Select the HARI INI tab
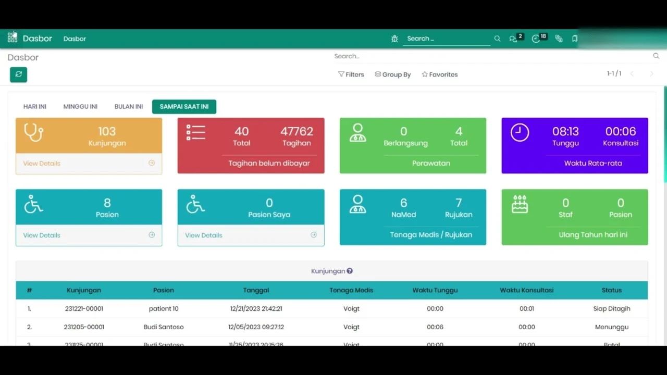667x375 pixels. (34, 106)
